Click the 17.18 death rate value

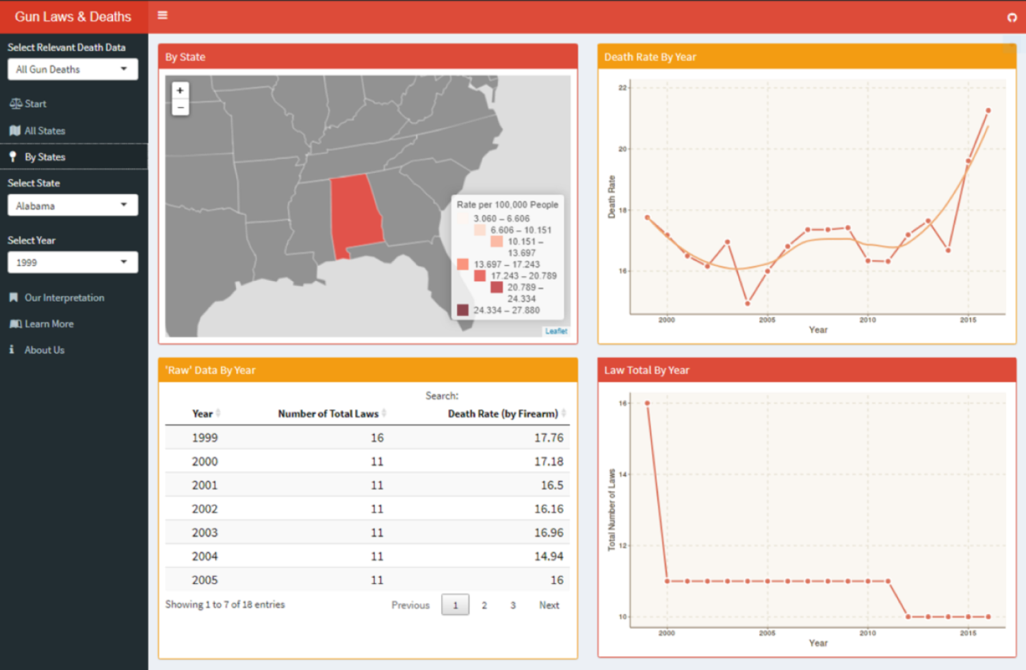(549, 461)
